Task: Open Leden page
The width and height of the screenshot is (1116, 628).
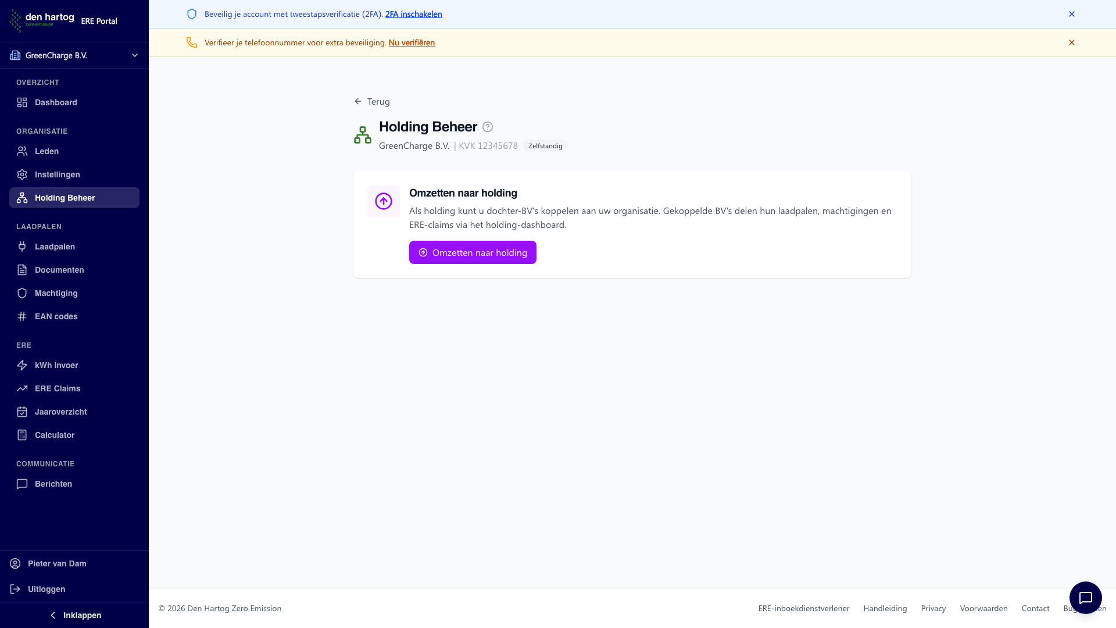Action: point(74,151)
